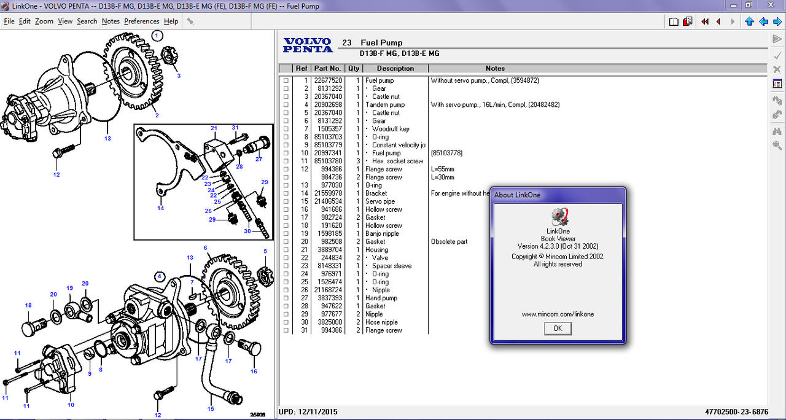Open the Zoom menu
Screen dimensions: 786x420
tap(44, 21)
